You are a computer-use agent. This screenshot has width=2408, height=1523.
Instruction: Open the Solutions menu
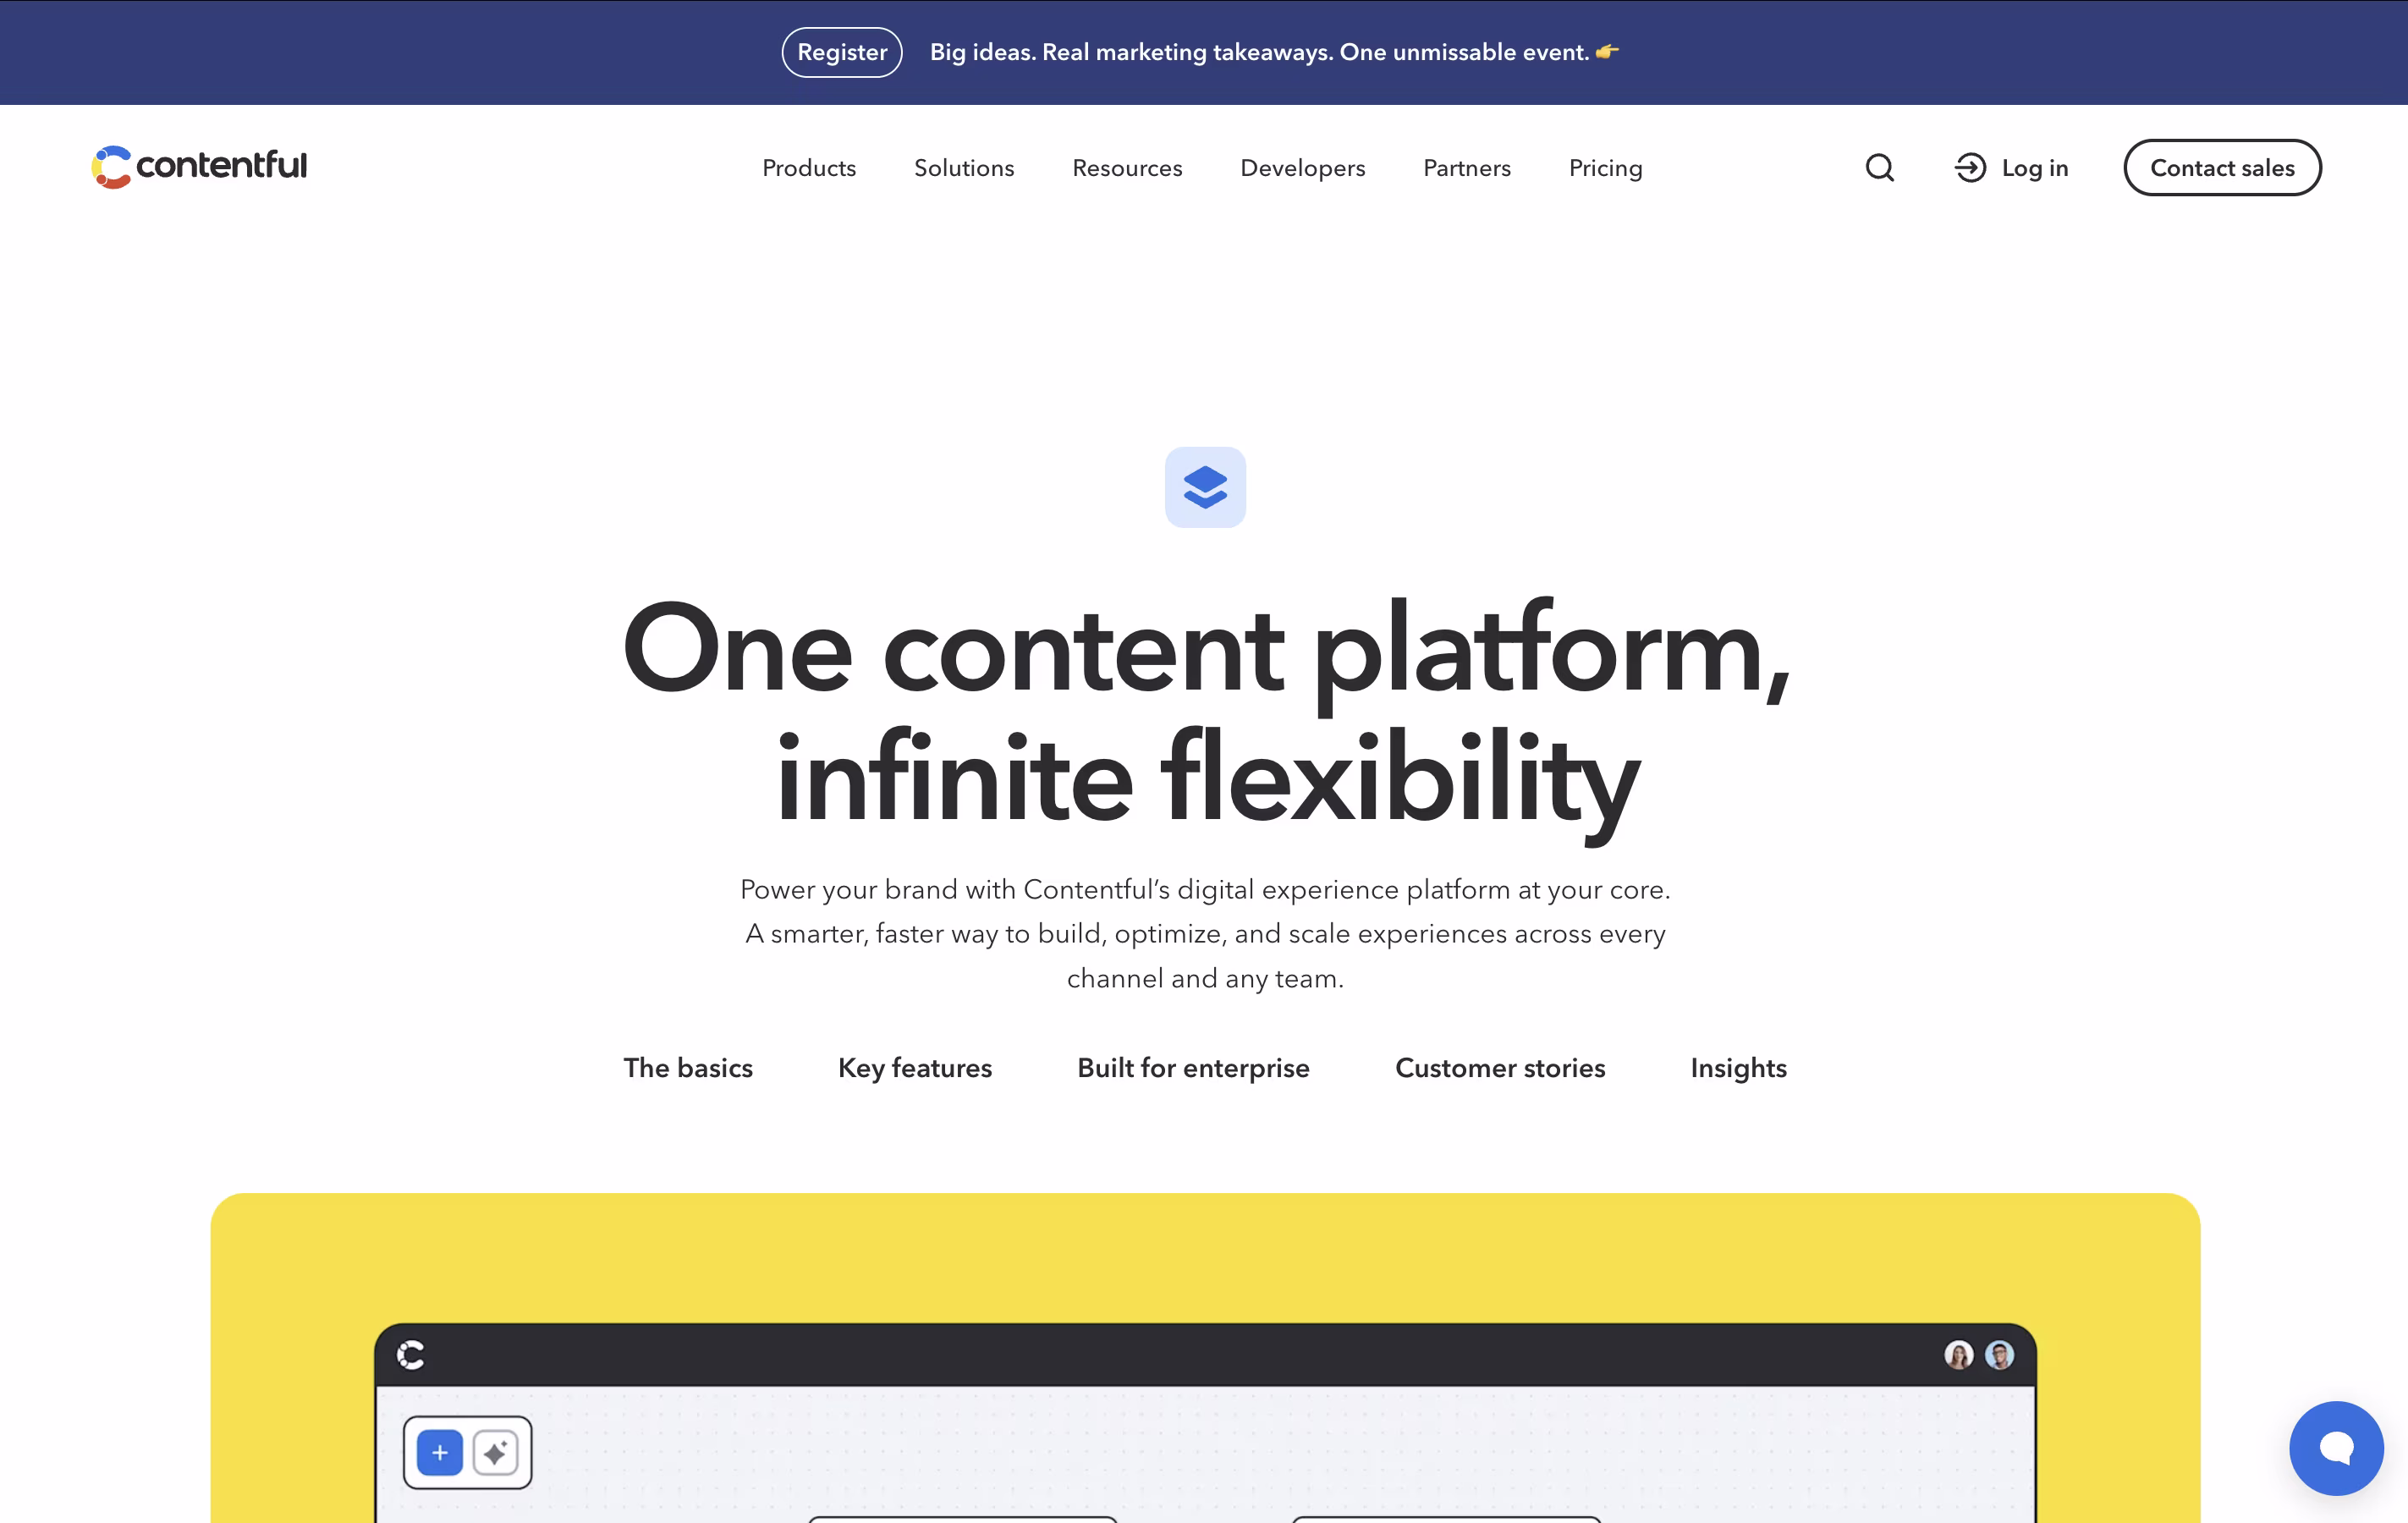click(x=964, y=168)
